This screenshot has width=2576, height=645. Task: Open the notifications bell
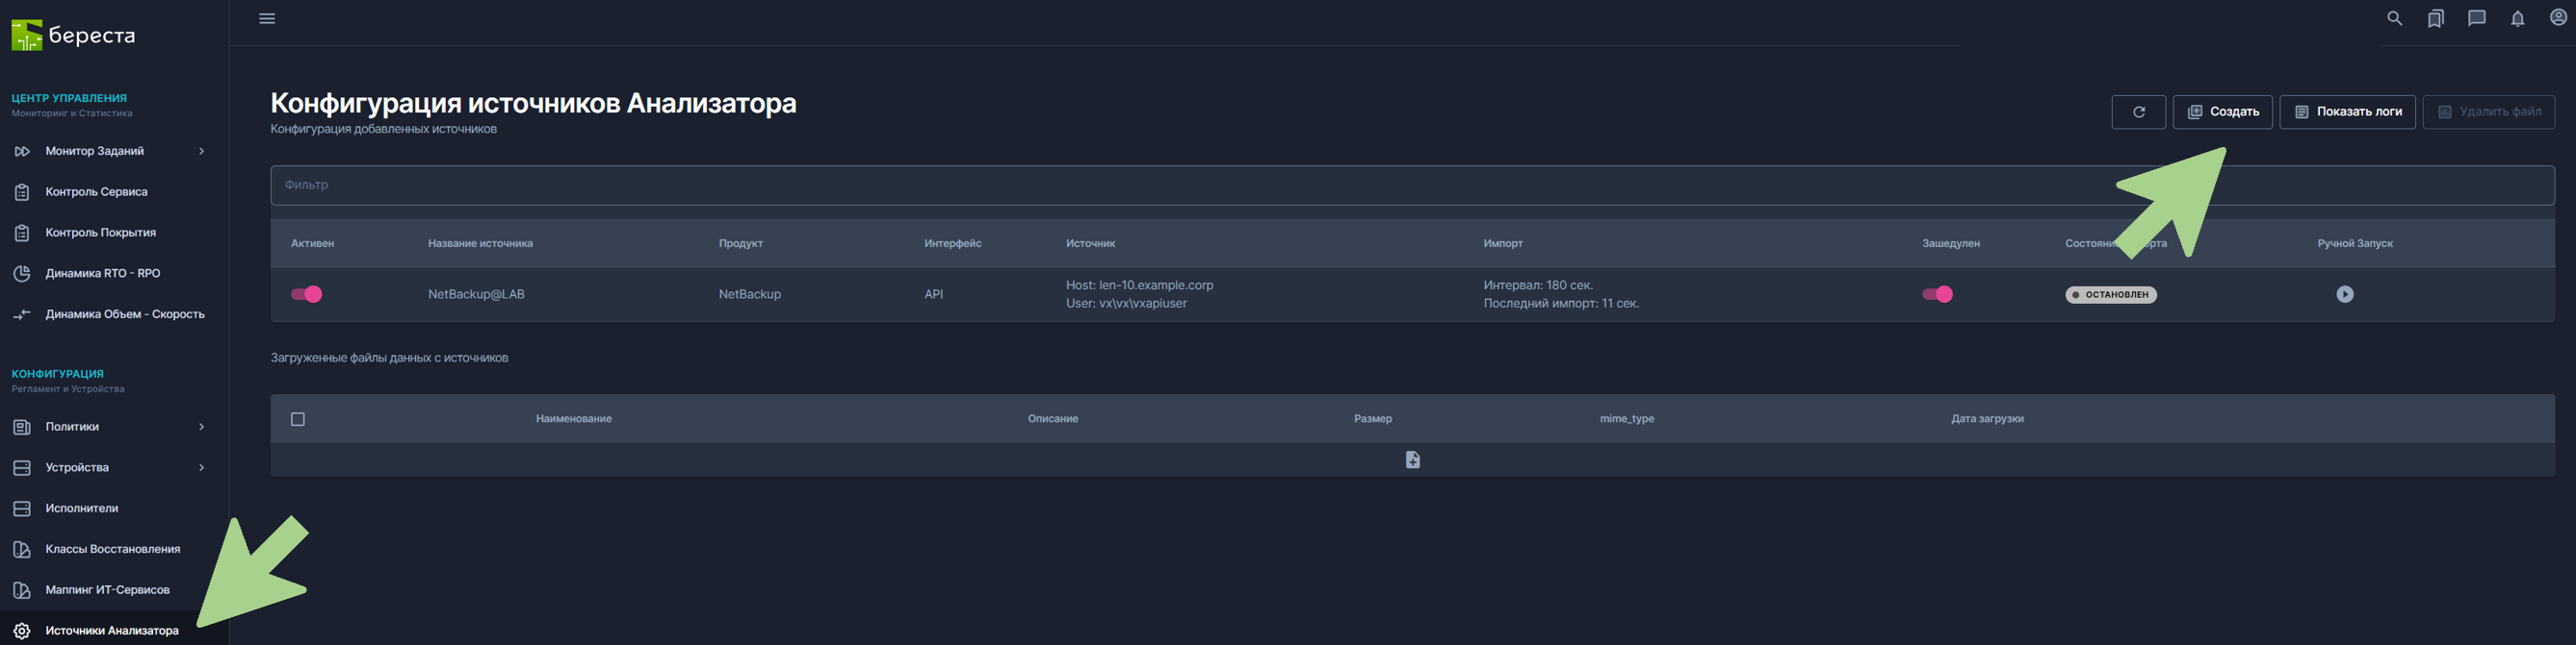pyautogui.click(x=2517, y=19)
